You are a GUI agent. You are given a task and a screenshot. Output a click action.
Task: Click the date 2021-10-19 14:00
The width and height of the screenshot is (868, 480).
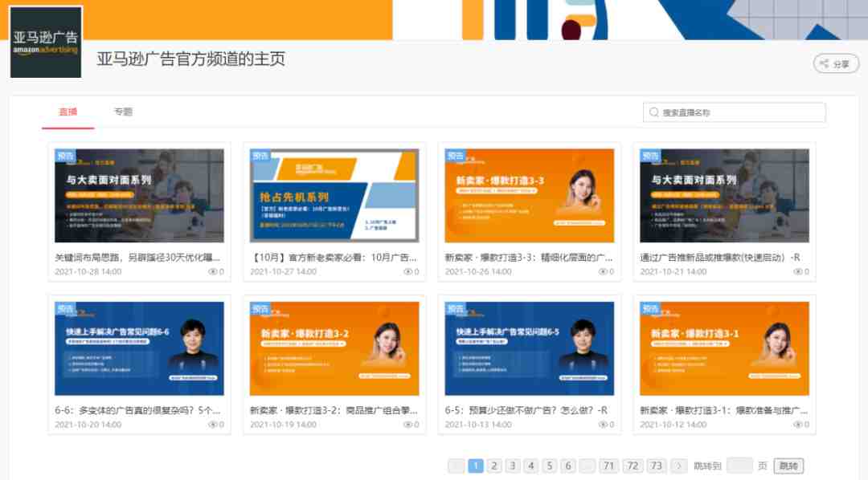pyautogui.click(x=284, y=425)
